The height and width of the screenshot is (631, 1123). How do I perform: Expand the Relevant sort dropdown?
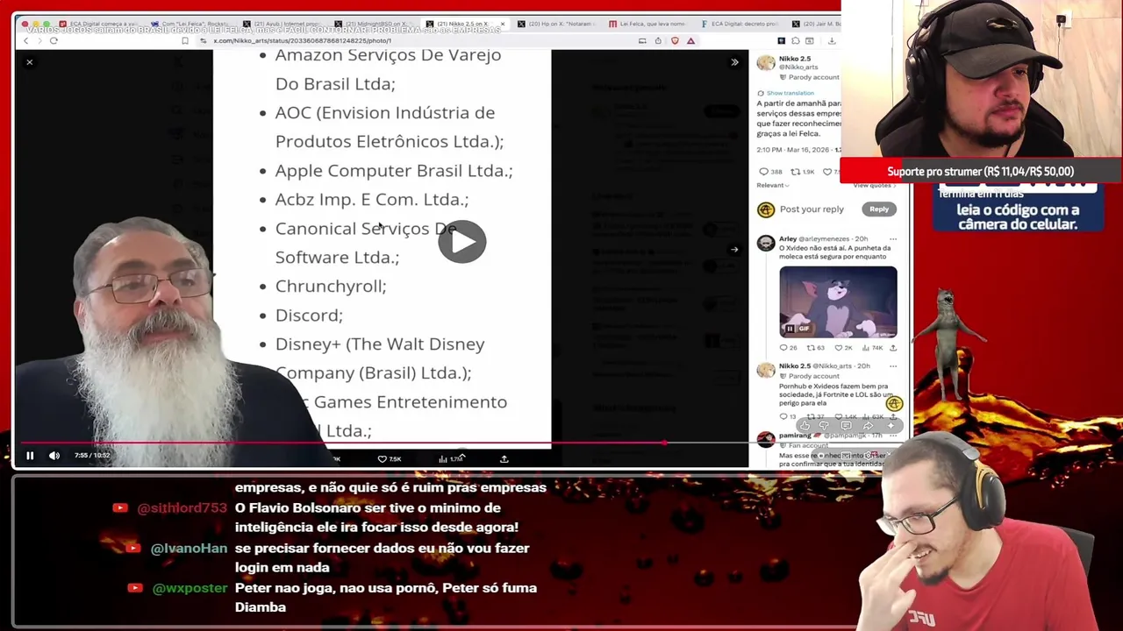[773, 186]
